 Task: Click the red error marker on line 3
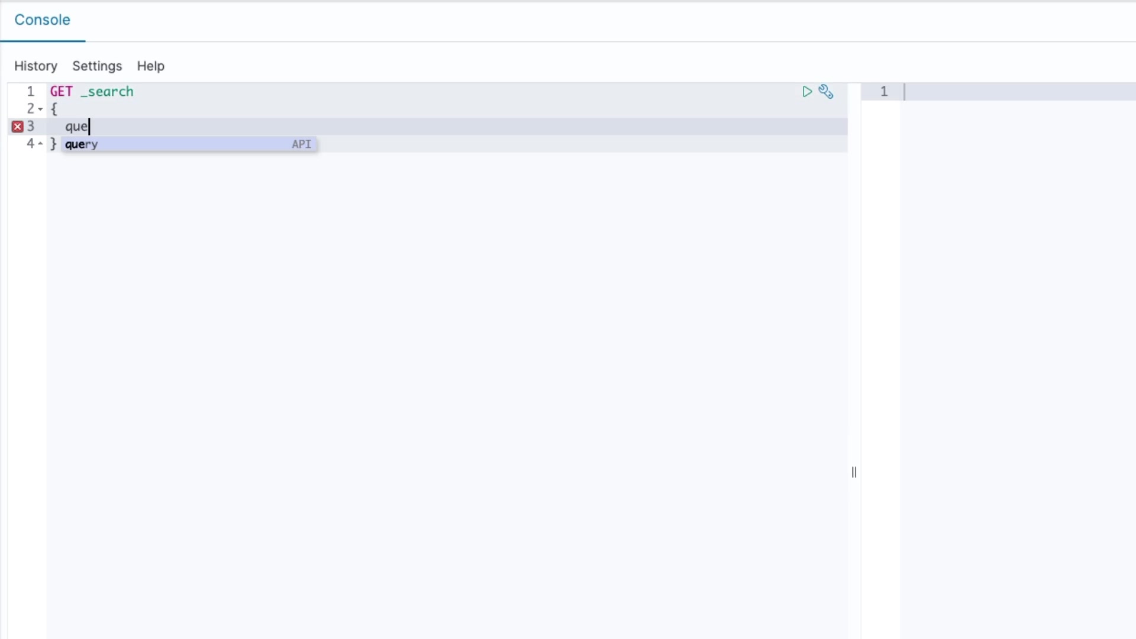[17, 127]
